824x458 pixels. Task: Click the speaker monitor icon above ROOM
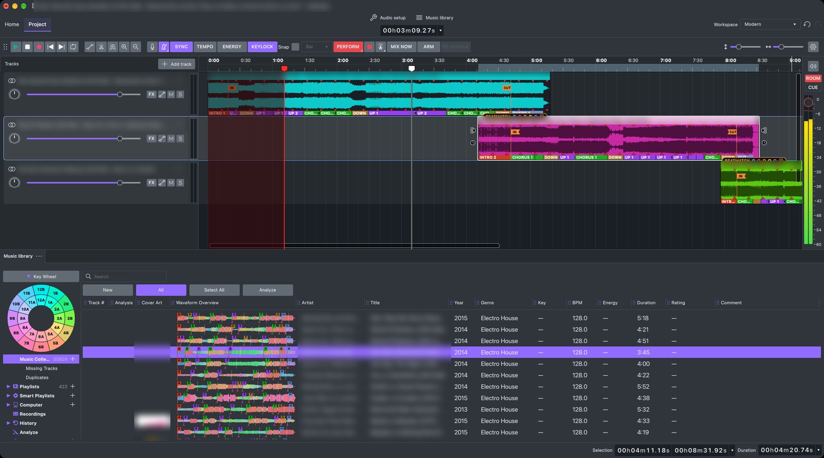click(x=813, y=66)
